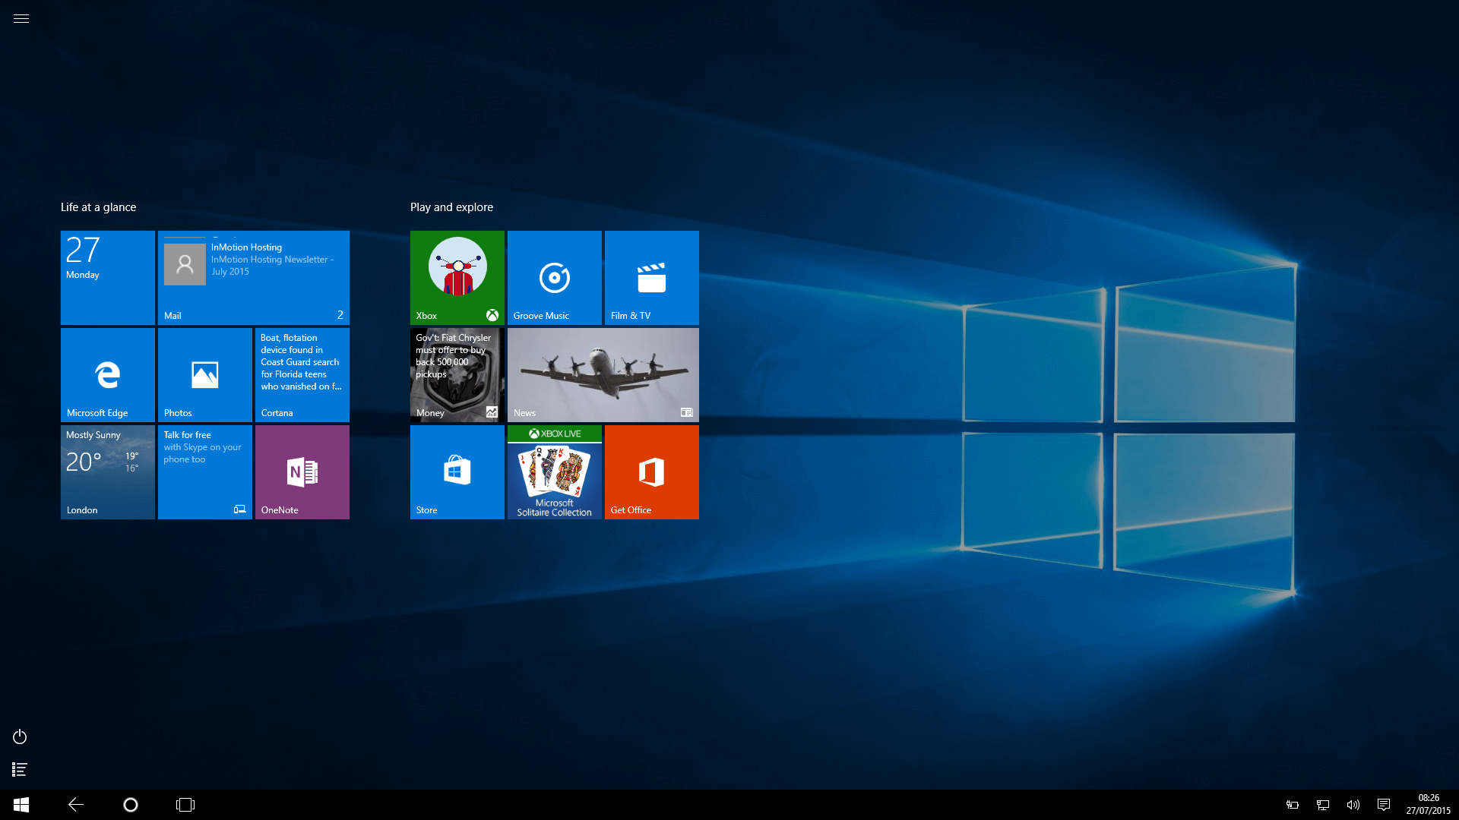The height and width of the screenshot is (820, 1459).
Task: Expand the Start Menu hamburger icon
Action: (21, 18)
